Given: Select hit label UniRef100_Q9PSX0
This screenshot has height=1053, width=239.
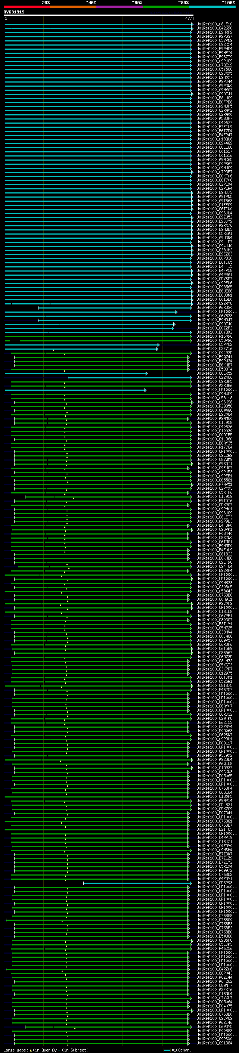Looking at the screenshot, I should [214, 1039].
